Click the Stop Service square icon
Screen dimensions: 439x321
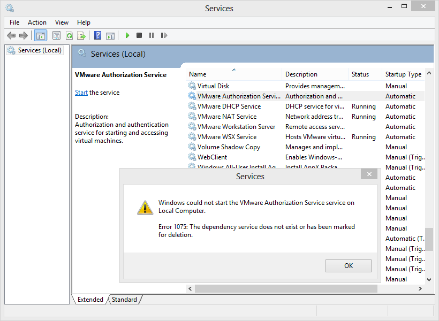coord(139,36)
